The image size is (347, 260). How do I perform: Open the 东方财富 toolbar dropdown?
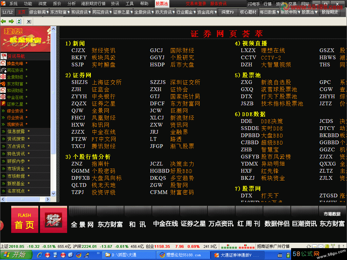point(60,12)
